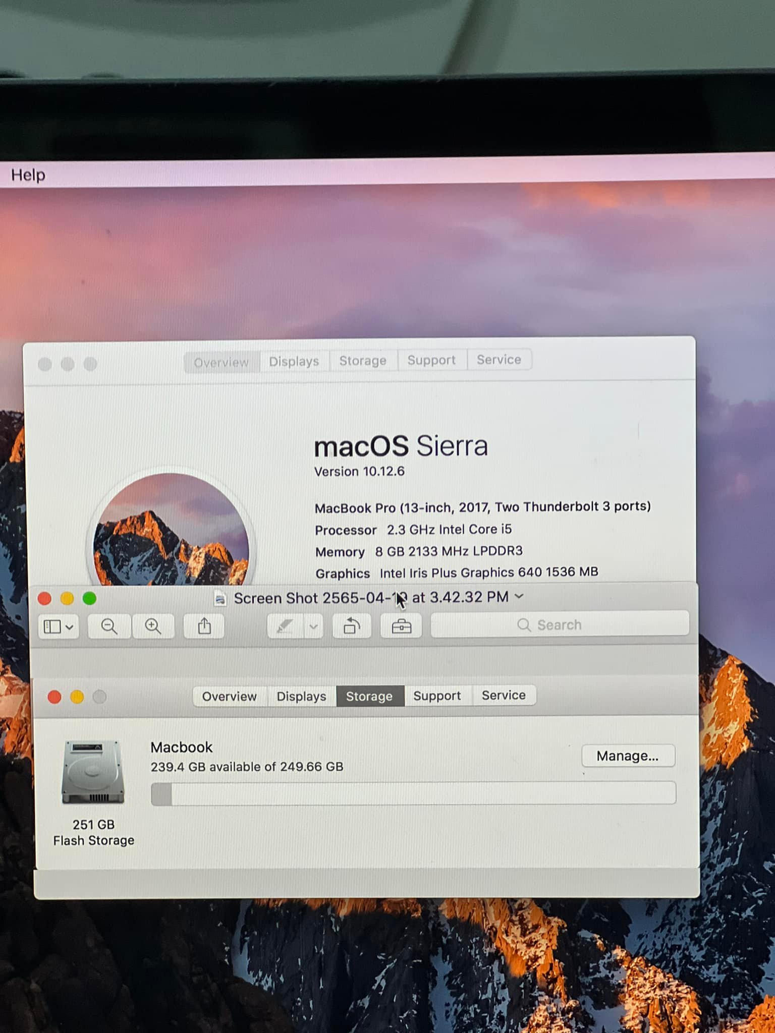The width and height of the screenshot is (775, 1033).
Task: Click the zoom in magnifier in Preview toolbar
Action: tap(153, 626)
